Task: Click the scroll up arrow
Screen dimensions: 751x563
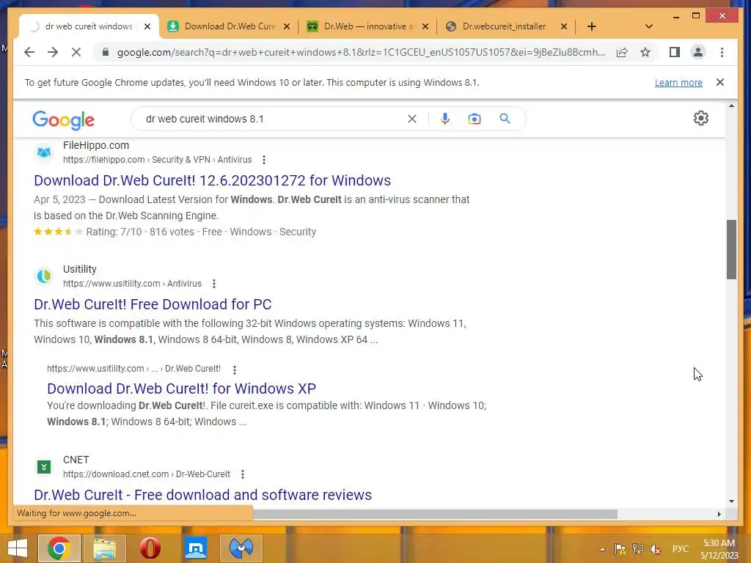Action: tap(731, 106)
